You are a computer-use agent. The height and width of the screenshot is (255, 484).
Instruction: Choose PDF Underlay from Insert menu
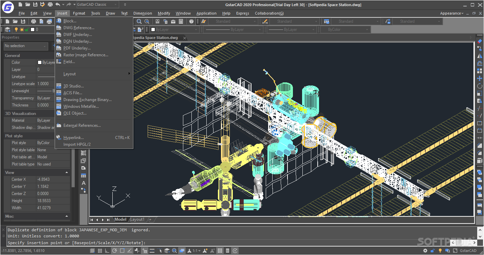pyautogui.click(x=94, y=48)
